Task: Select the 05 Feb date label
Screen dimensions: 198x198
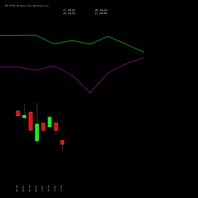Action: [x=23, y=188]
